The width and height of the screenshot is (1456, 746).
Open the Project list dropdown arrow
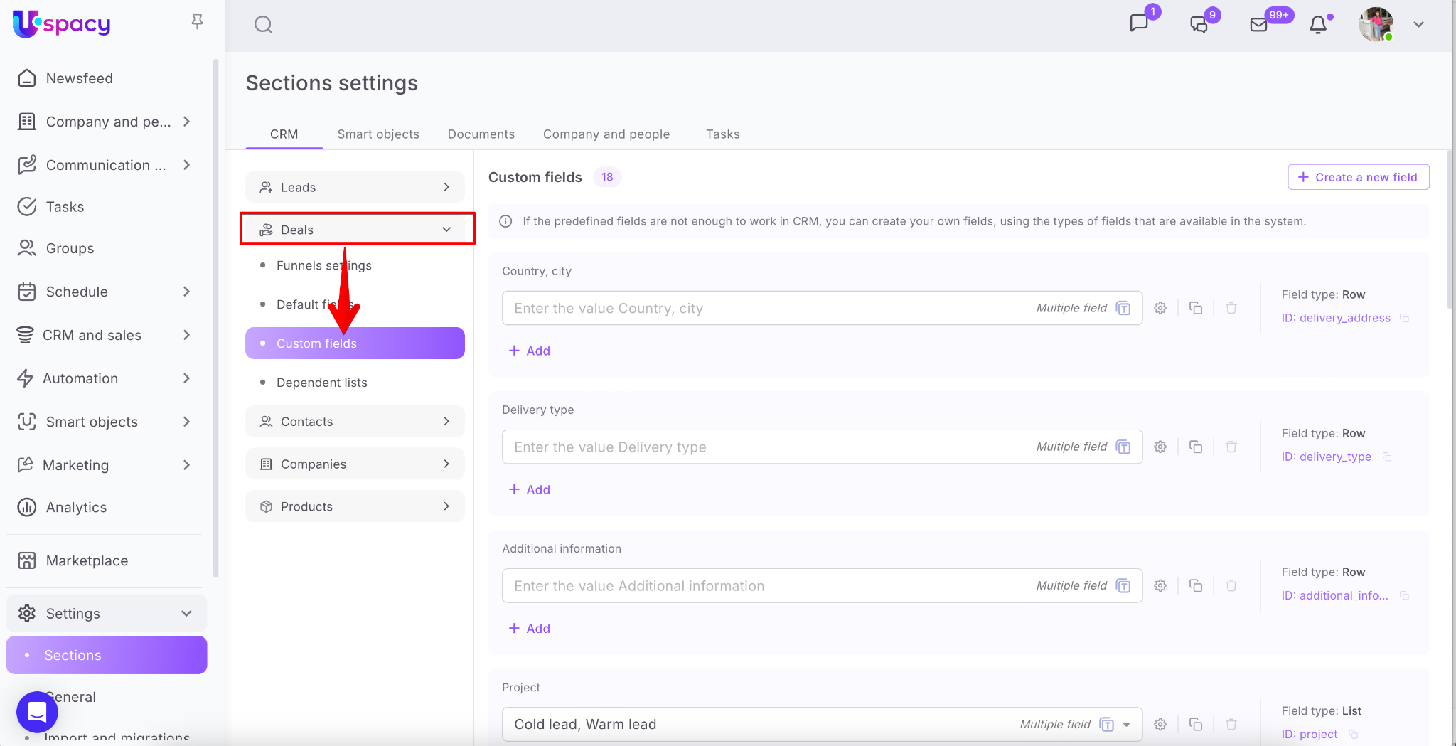tap(1127, 725)
